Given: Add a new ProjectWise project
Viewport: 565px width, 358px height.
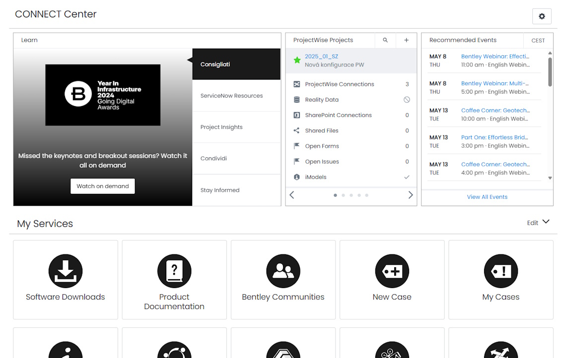Looking at the screenshot, I should coord(406,40).
